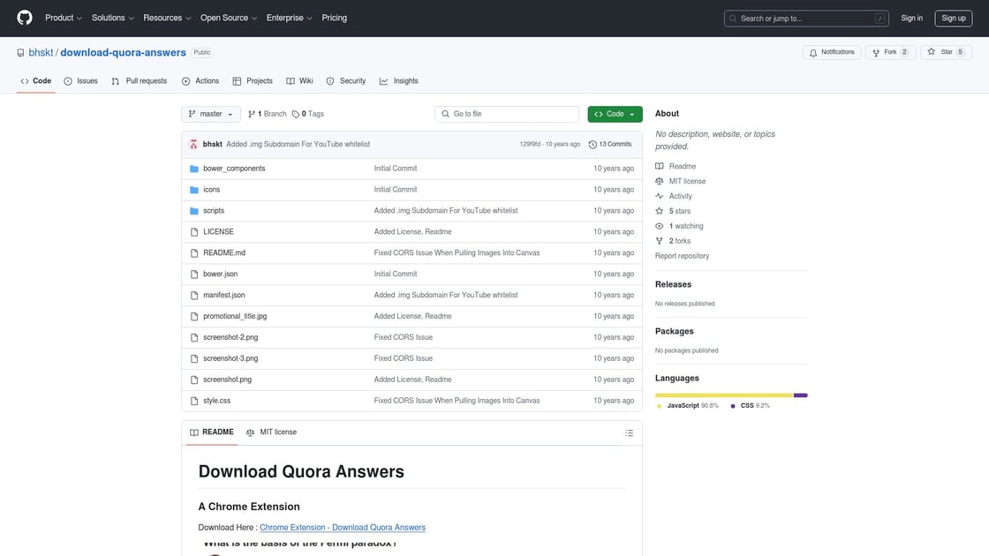Open the scripts folder

click(213, 211)
